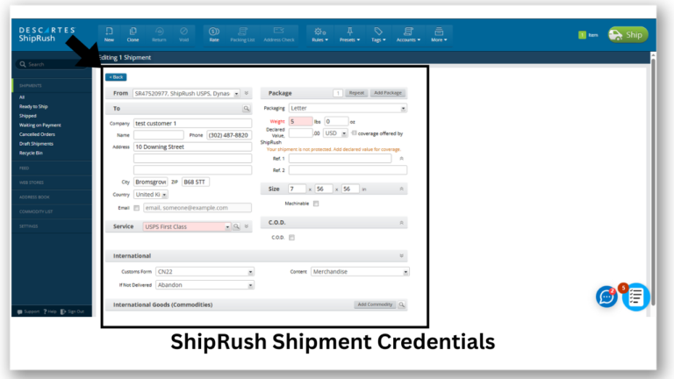Click the Add Commodity button
Screen dimensions: 674x379
pyautogui.click(x=375, y=304)
